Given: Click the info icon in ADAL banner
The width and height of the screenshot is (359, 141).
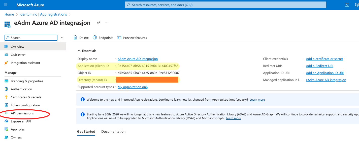Looking at the screenshot, I should 82,114.
